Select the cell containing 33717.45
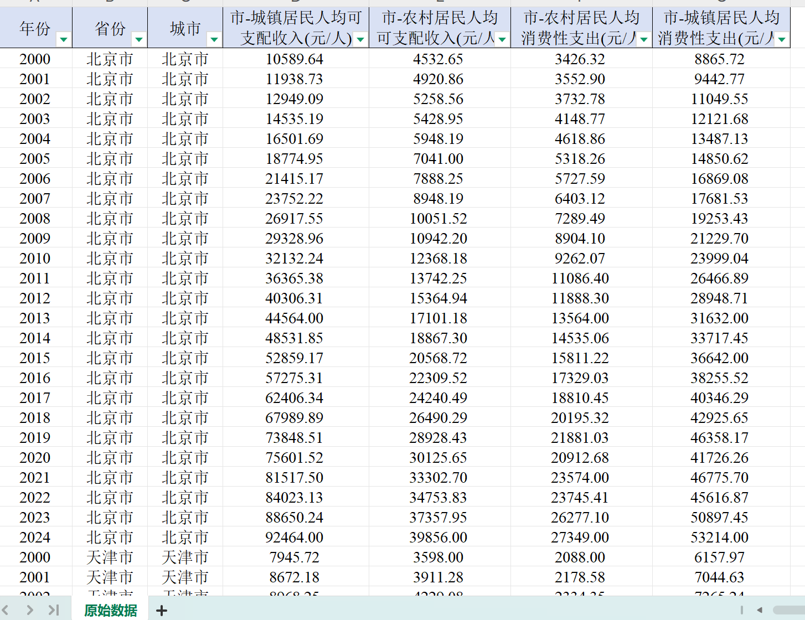 721,338
